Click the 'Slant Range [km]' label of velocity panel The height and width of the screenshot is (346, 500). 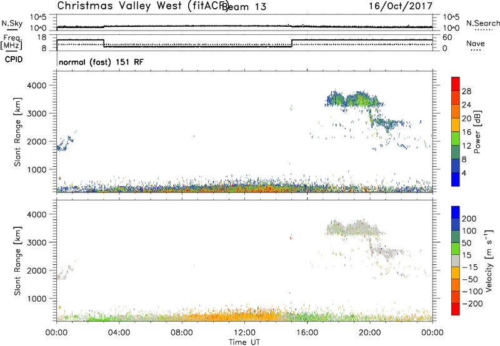[x=17, y=260]
